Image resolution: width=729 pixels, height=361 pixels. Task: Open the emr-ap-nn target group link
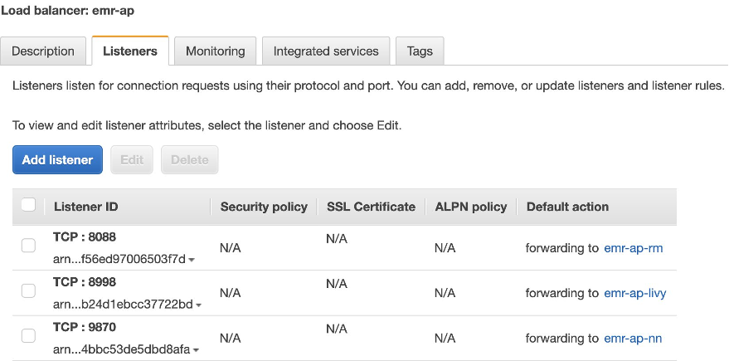click(633, 338)
